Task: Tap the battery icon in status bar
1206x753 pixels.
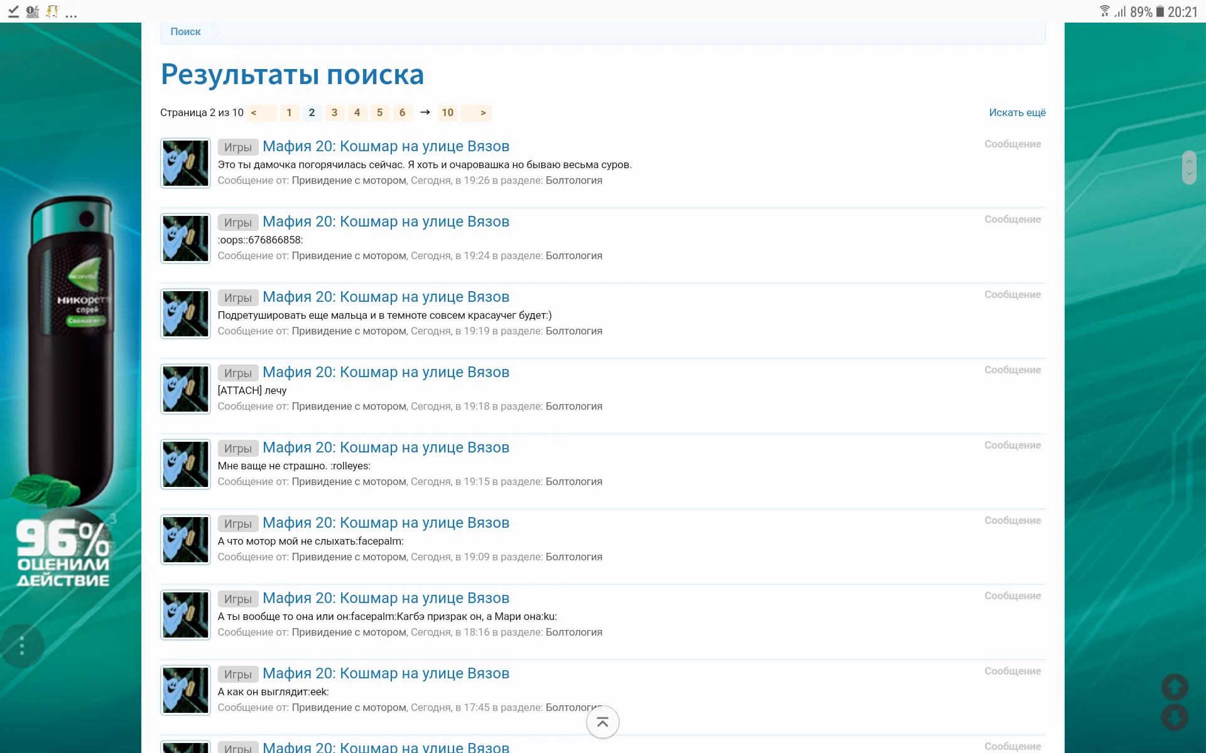Action: 1160,12
